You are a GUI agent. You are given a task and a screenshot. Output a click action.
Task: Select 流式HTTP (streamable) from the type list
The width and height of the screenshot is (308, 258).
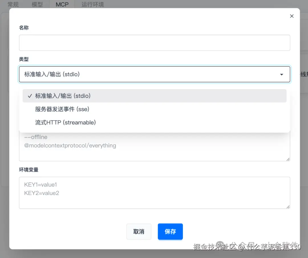click(x=65, y=123)
